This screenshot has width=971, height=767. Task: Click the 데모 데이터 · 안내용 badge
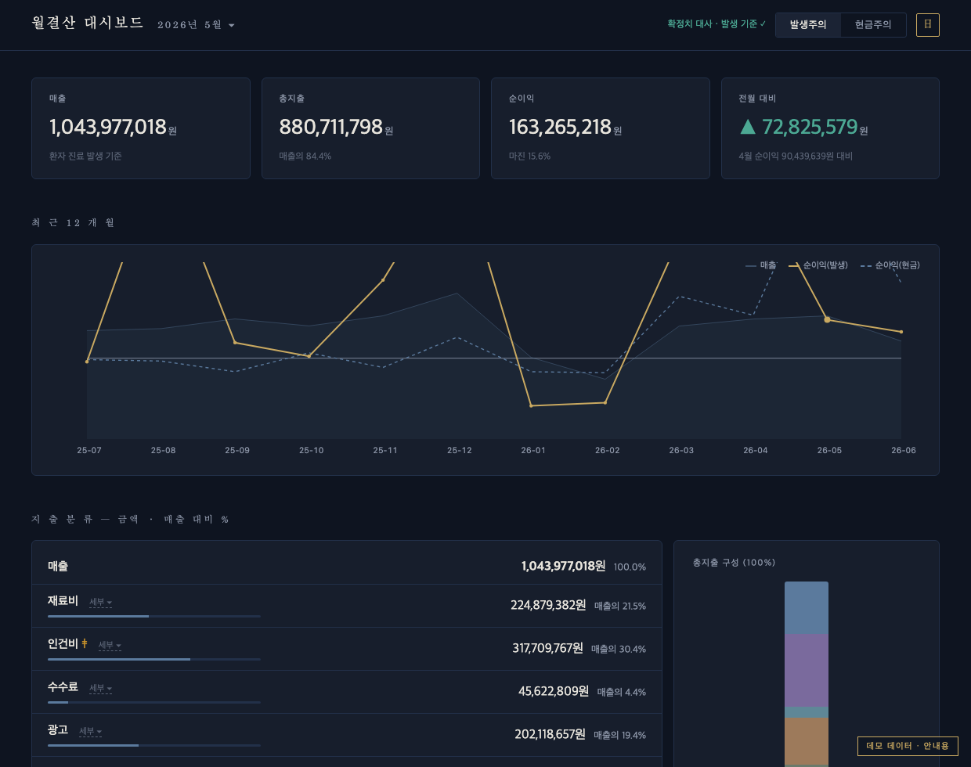coord(908,746)
